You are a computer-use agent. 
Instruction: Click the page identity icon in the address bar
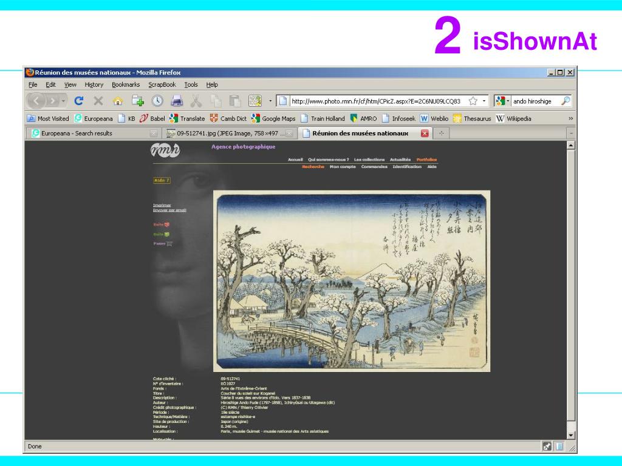[x=283, y=101]
